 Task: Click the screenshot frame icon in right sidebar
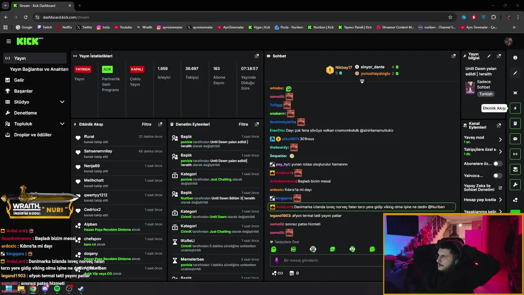(x=515, y=93)
